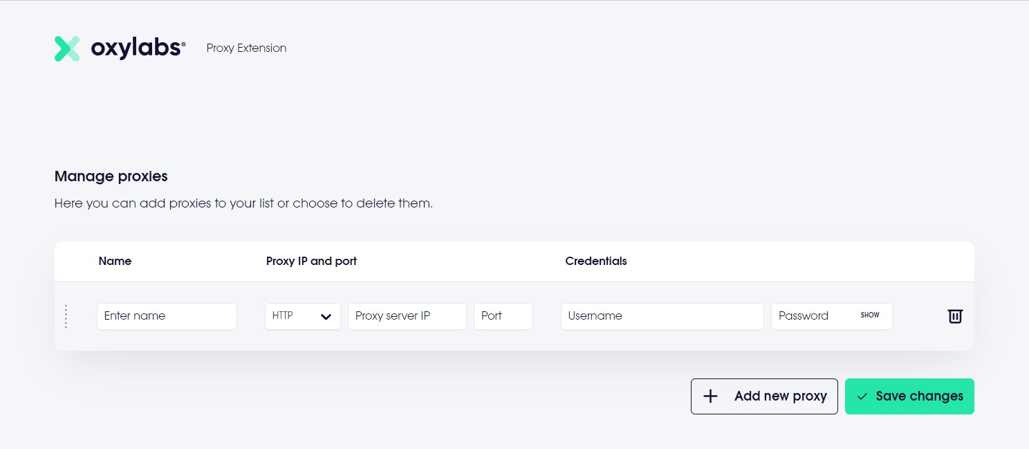The image size is (1029, 449).
Task: Toggle SHOW to reveal the password
Action: click(869, 315)
